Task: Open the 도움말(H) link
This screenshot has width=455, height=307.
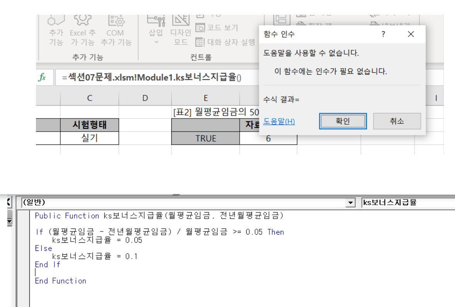Action: (279, 122)
